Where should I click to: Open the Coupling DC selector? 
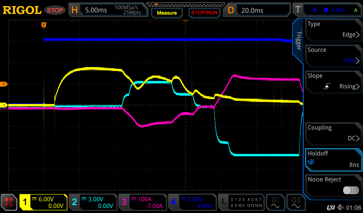(333, 133)
